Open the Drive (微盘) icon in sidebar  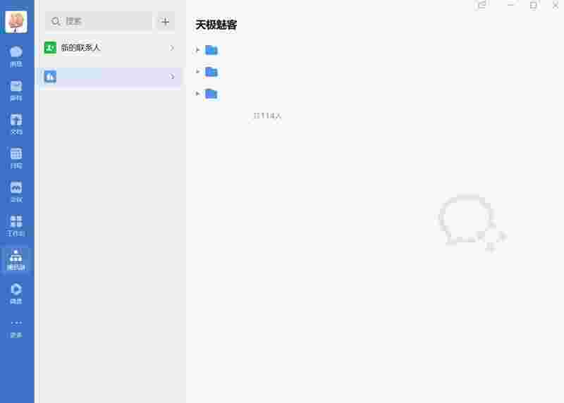point(16,293)
